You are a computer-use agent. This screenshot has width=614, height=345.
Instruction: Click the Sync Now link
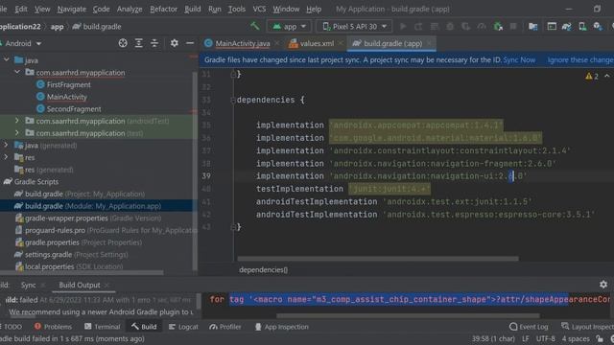coord(519,59)
